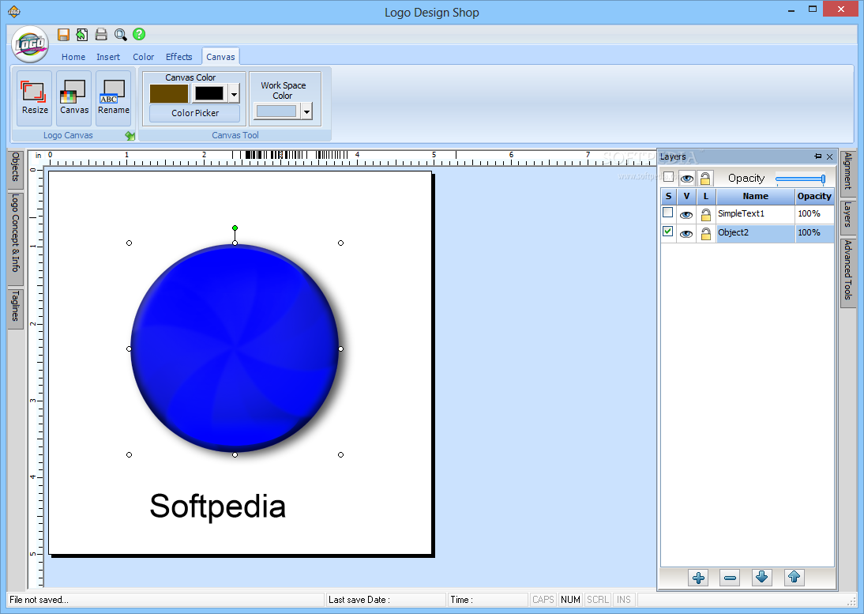Close the Layers panel
Viewport: 864px width, 614px height.
(830, 156)
